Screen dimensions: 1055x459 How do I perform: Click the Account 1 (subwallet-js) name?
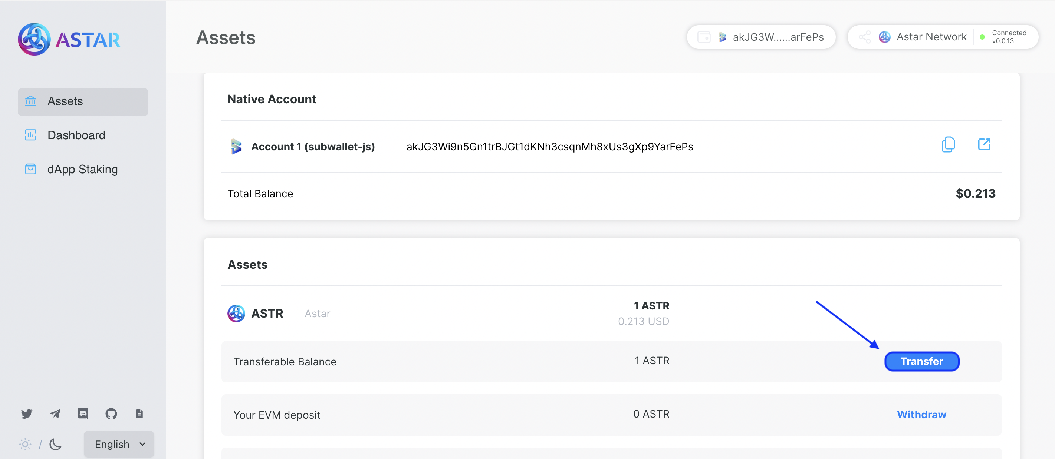point(313,147)
